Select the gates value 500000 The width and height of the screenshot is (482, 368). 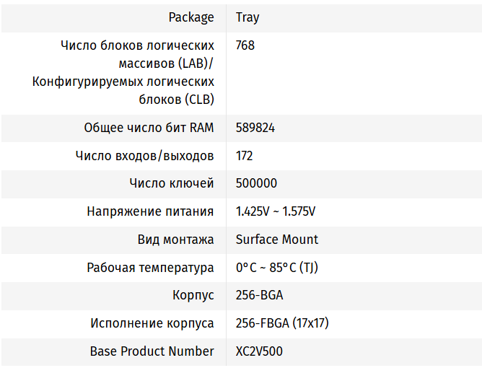[256, 183]
